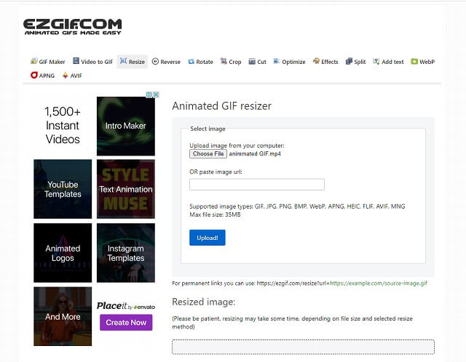
Task: Click Max file size: 35MB text
Action: click(215, 214)
